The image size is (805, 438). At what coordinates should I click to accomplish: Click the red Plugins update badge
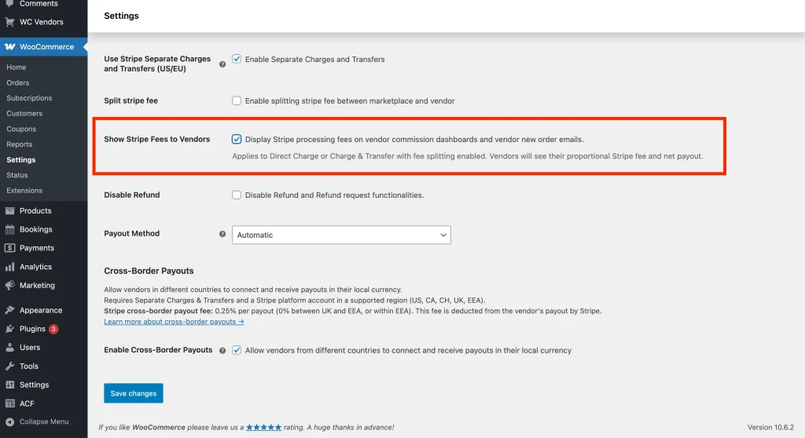53,329
